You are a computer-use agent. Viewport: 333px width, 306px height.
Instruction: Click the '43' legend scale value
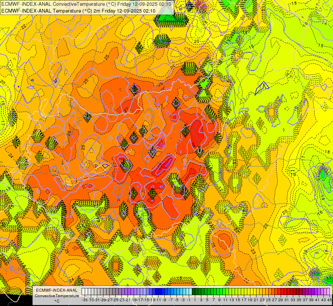pos(323,300)
